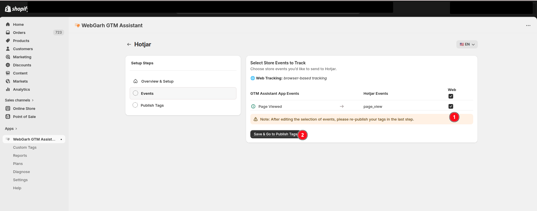This screenshot has height=211, width=537.
Task: Select the Publish Tags setup step
Action: click(x=183, y=105)
